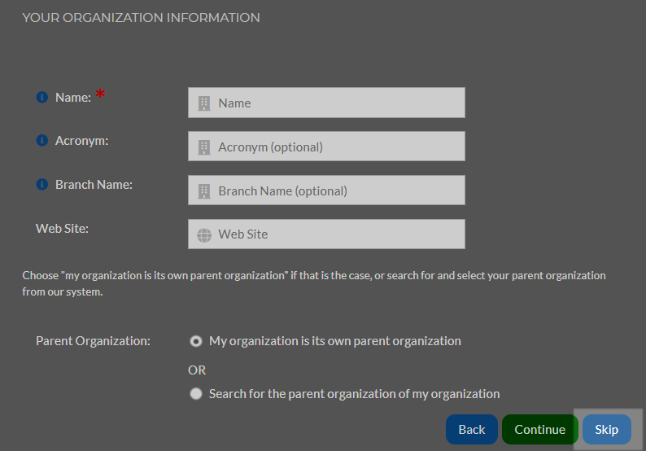Click the info icon beside Acronym label

[x=42, y=141]
